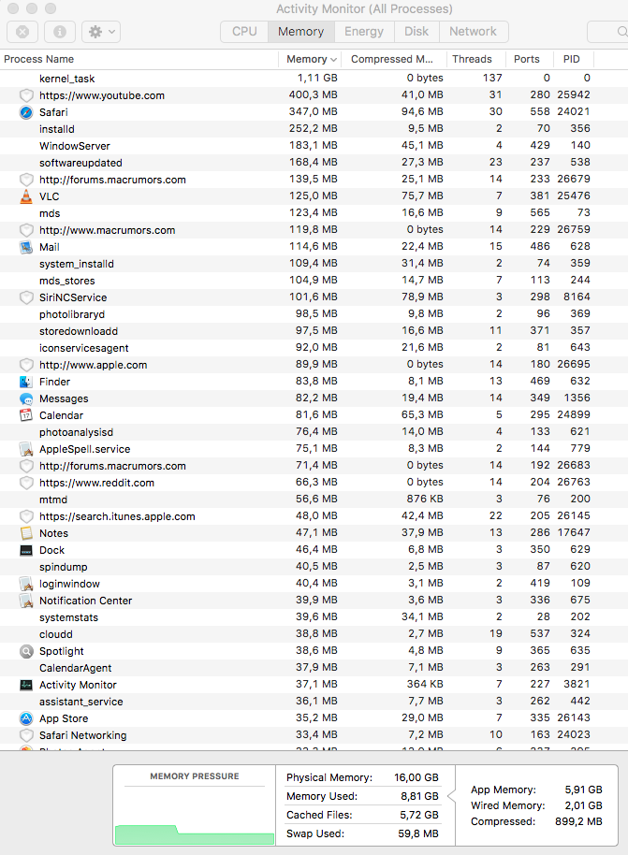Select the Memory tab

pos(300,32)
